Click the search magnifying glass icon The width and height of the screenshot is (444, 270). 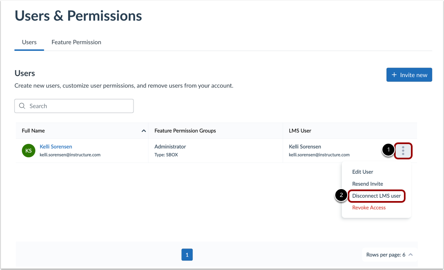[x=22, y=106]
